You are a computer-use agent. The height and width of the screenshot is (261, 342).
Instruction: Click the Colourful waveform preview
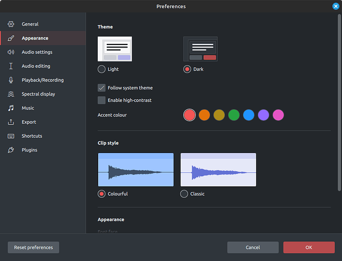pos(136,170)
